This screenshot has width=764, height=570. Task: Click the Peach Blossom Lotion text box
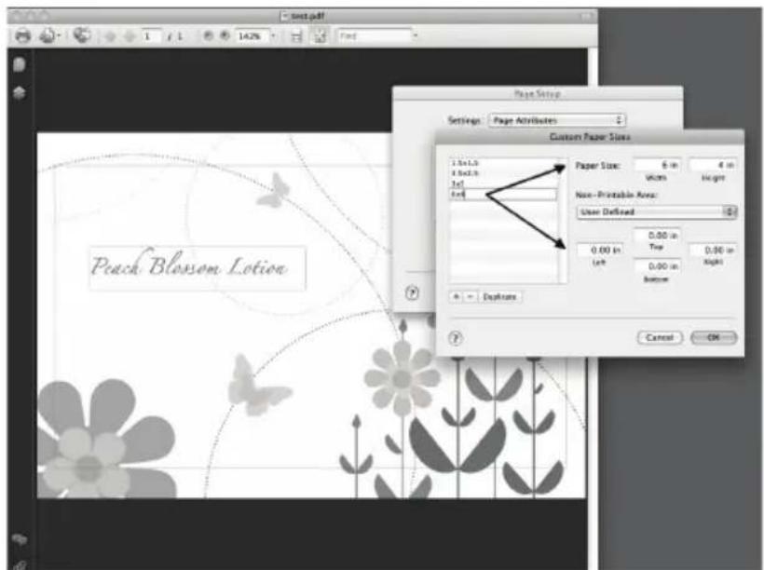coord(198,268)
